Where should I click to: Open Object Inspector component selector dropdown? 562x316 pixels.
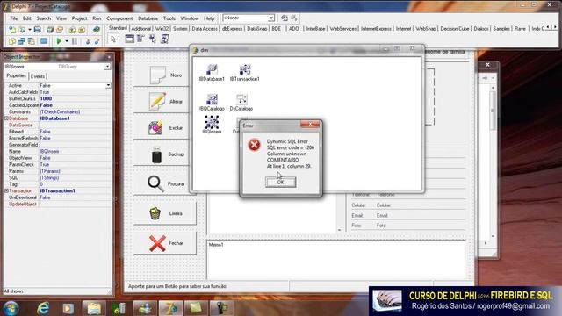click(107, 67)
